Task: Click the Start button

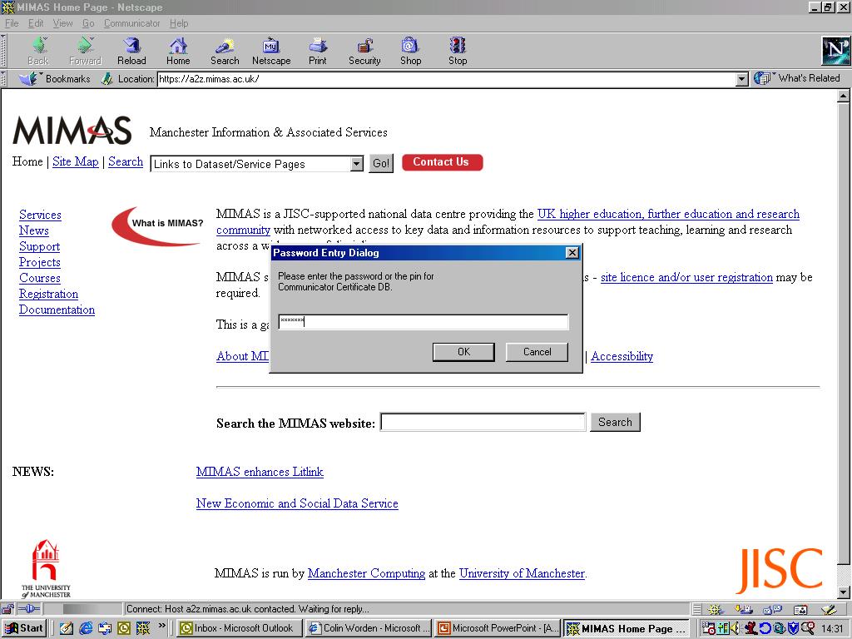Action: tap(24, 628)
